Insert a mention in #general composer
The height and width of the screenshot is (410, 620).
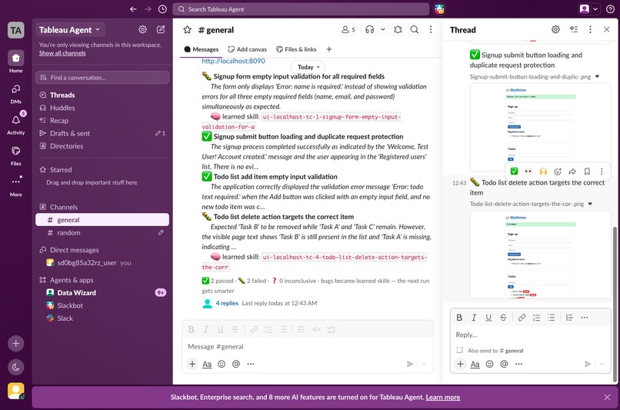click(236, 364)
